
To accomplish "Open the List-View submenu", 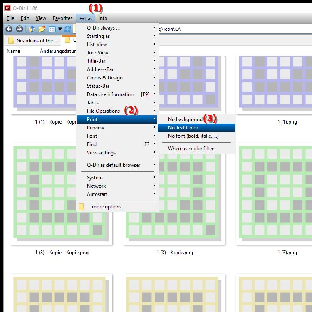I will (x=117, y=45).
